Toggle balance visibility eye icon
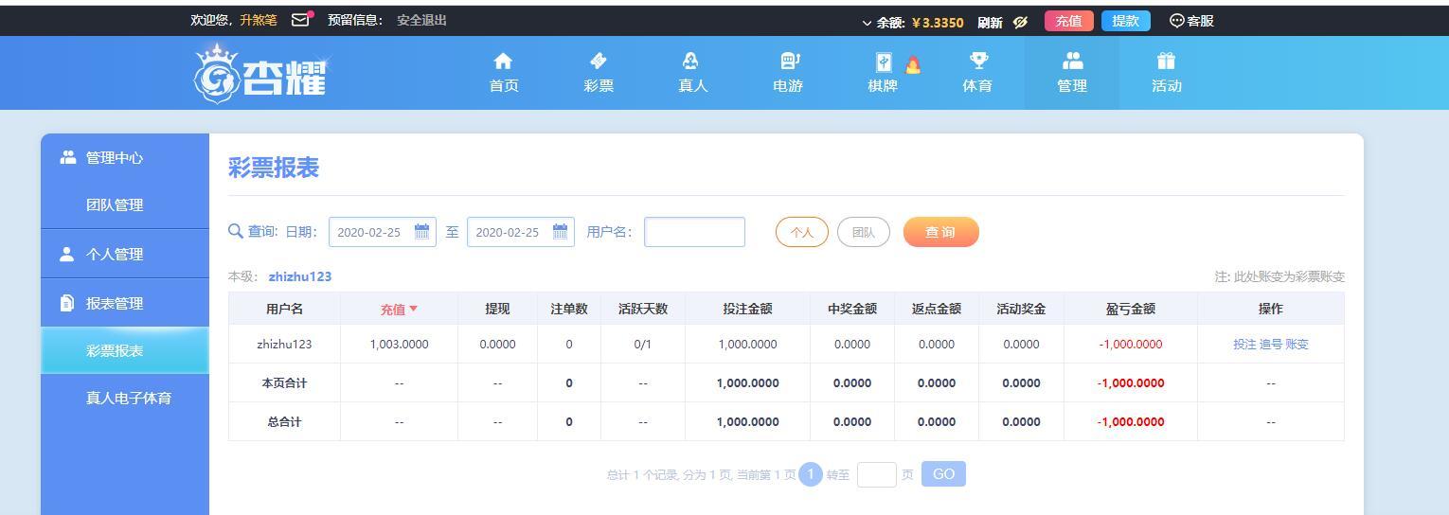This screenshot has width=1449, height=515. pos(1020,22)
